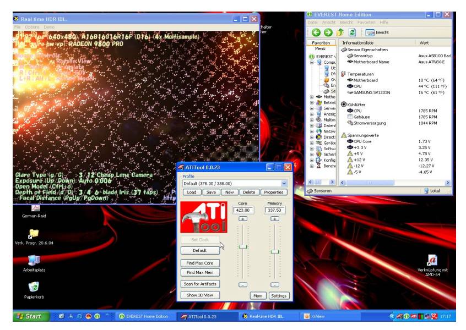The image size is (466, 330).
Task: Click the Load profile button in ATITool
Action: [192, 193]
